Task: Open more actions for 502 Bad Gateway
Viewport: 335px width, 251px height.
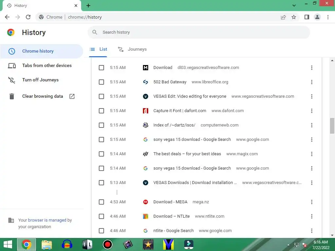Action: point(312,82)
